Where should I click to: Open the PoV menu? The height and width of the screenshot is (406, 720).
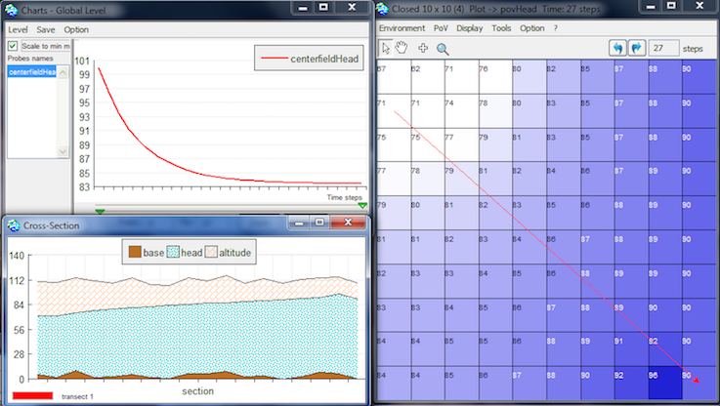[x=440, y=28]
